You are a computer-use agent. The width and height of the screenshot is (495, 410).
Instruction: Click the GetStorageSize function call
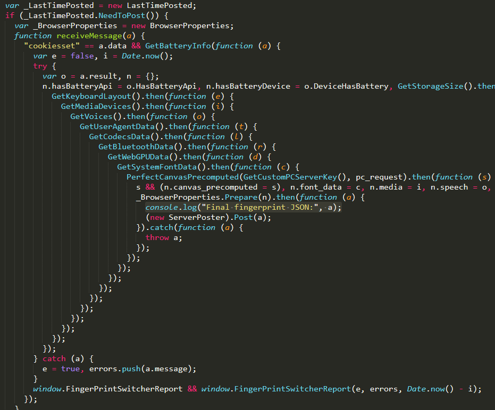coord(430,86)
